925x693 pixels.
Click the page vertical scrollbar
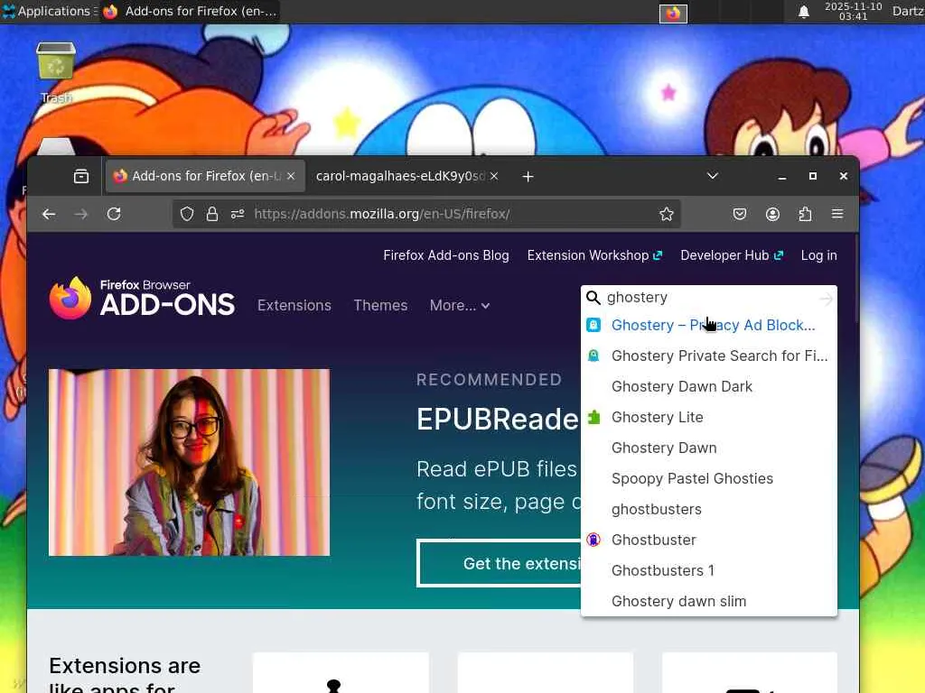point(855,277)
